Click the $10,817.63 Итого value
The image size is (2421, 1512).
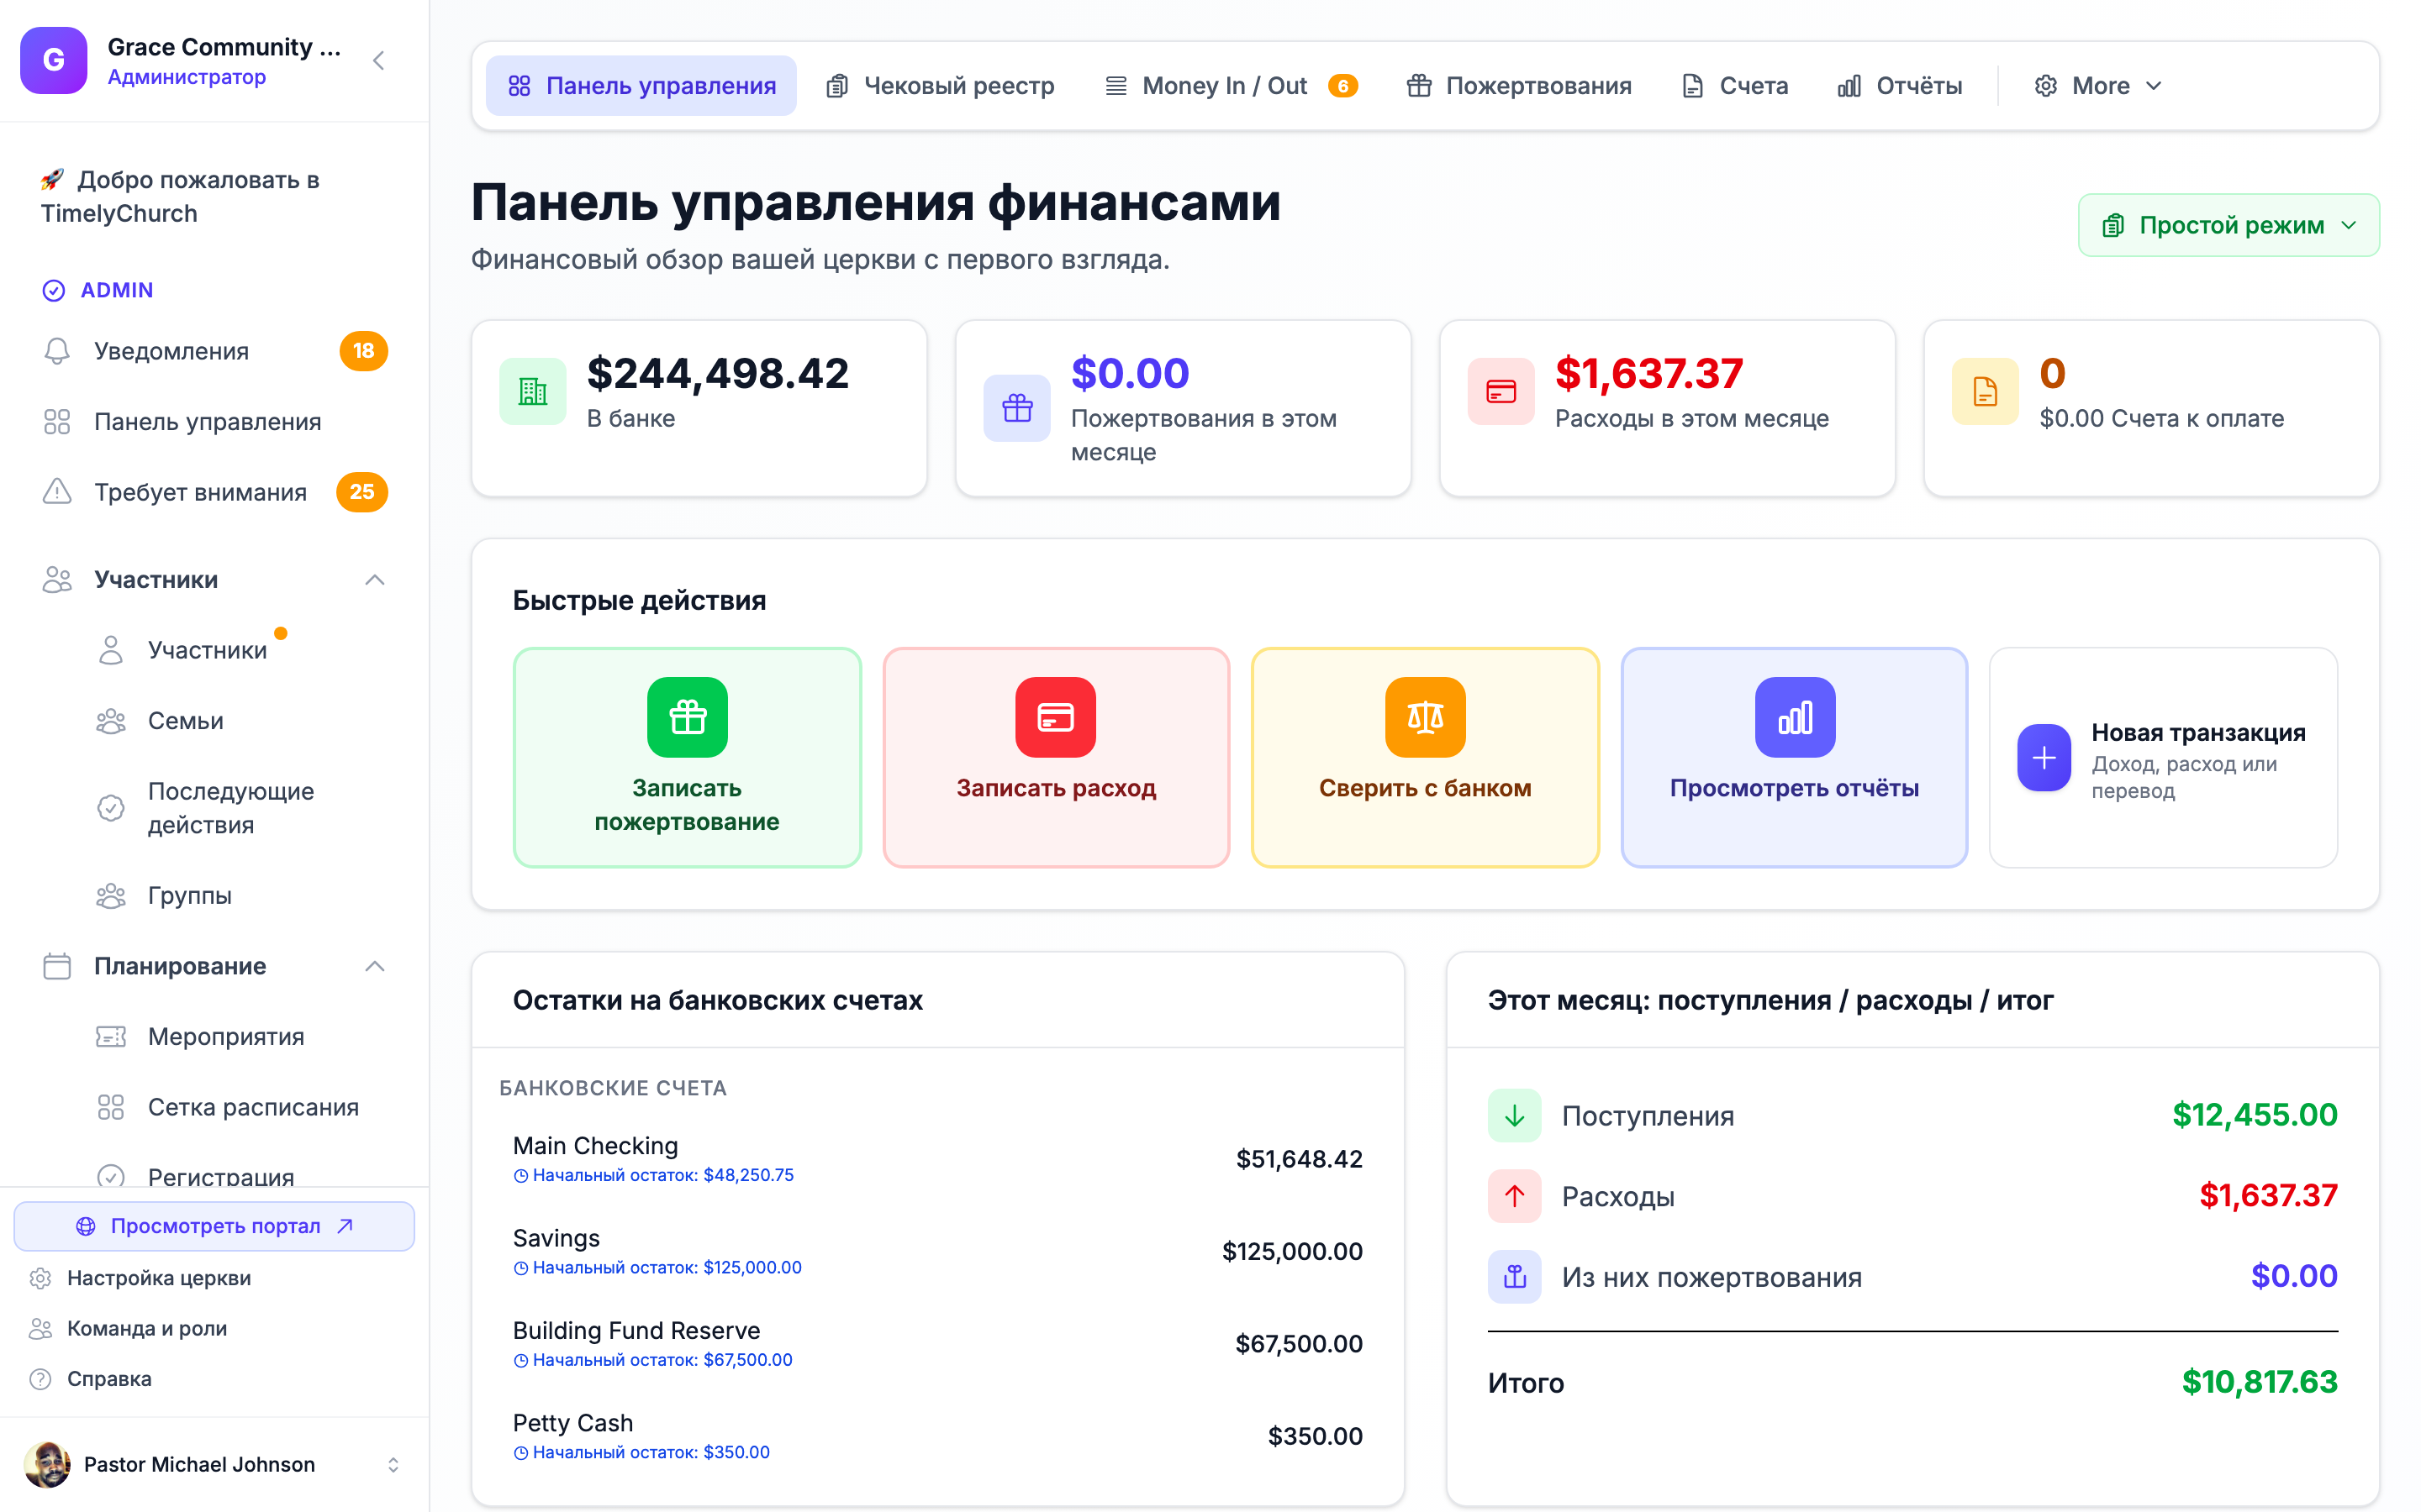pos(2259,1381)
